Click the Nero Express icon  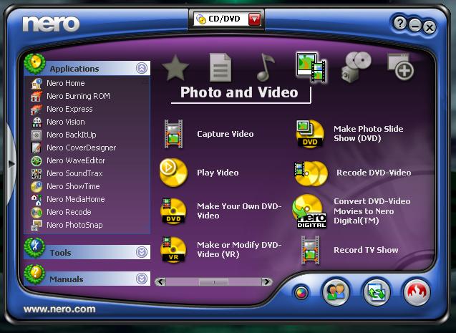tap(37, 109)
